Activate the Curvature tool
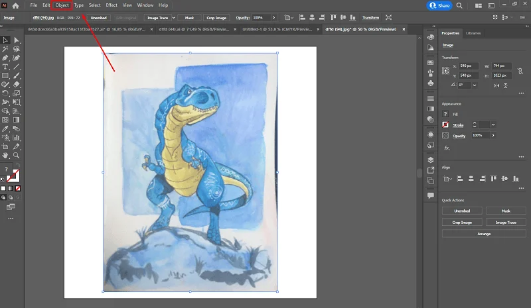 (16, 58)
